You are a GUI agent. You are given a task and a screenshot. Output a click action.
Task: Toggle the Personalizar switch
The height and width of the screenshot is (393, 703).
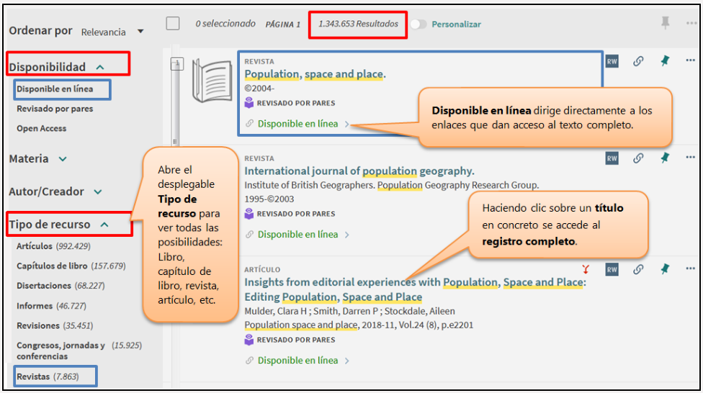pyautogui.click(x=418, y=24)
